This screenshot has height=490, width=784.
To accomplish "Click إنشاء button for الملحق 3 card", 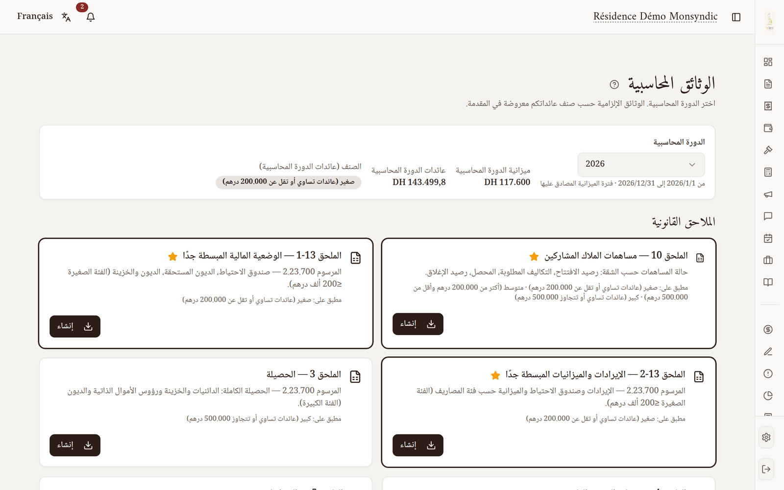I will tap(75, 445).
